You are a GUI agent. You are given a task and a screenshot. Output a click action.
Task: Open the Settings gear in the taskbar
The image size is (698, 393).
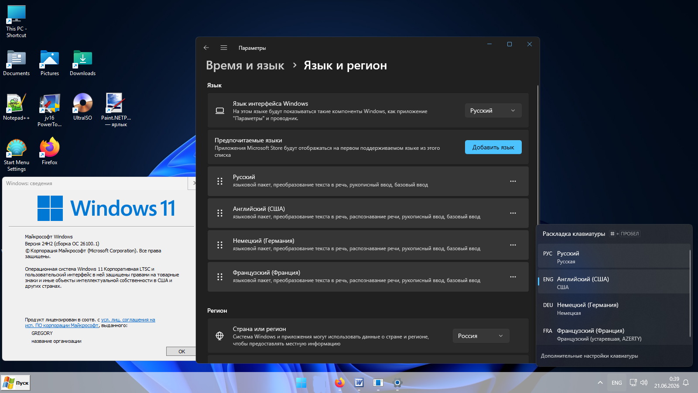397,383
